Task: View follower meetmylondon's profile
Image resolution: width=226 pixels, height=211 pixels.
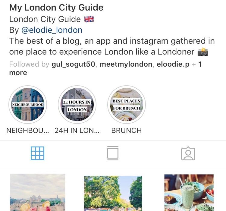Action: coord(126,64)
